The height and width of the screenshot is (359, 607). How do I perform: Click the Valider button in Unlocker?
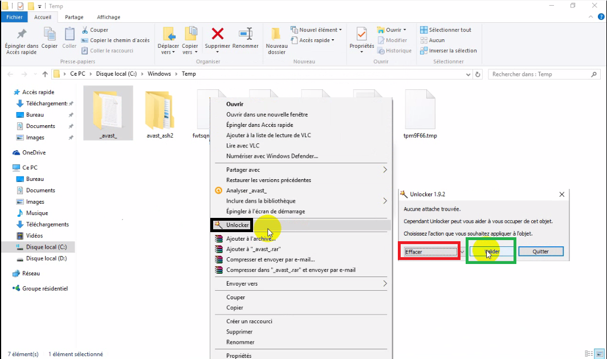490,251
